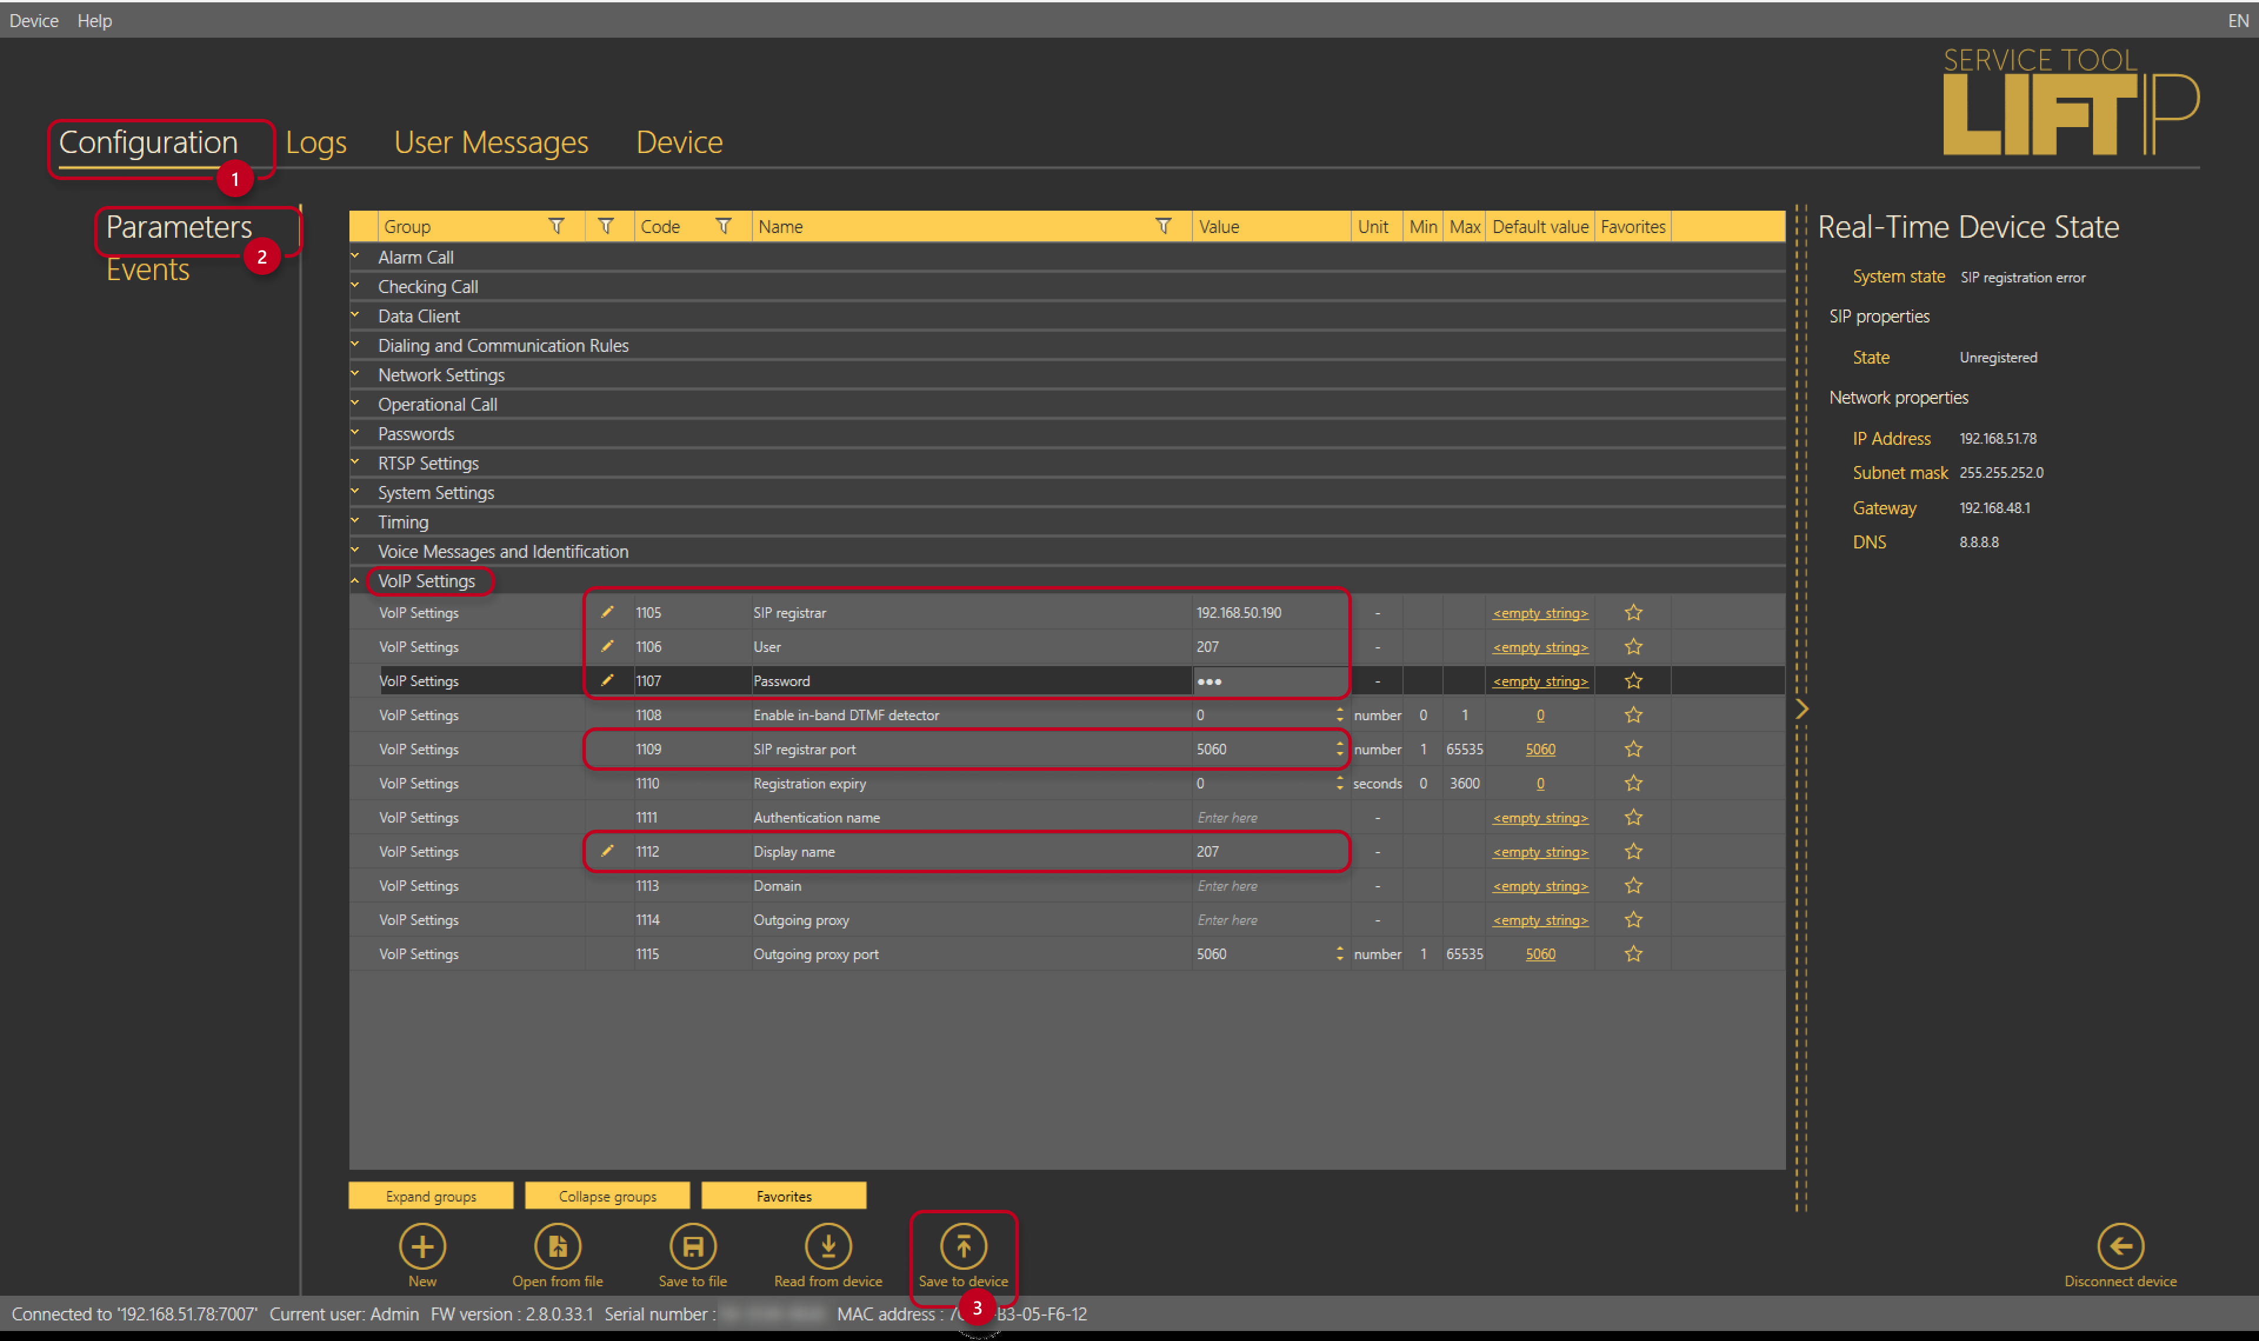Click the SIP registrar value 192.168.50.190
2259x1341 pixels.
pyautogui.click(x=1238, y=613)
